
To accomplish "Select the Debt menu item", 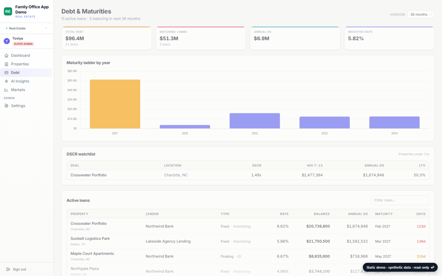I will click(26, 73).
